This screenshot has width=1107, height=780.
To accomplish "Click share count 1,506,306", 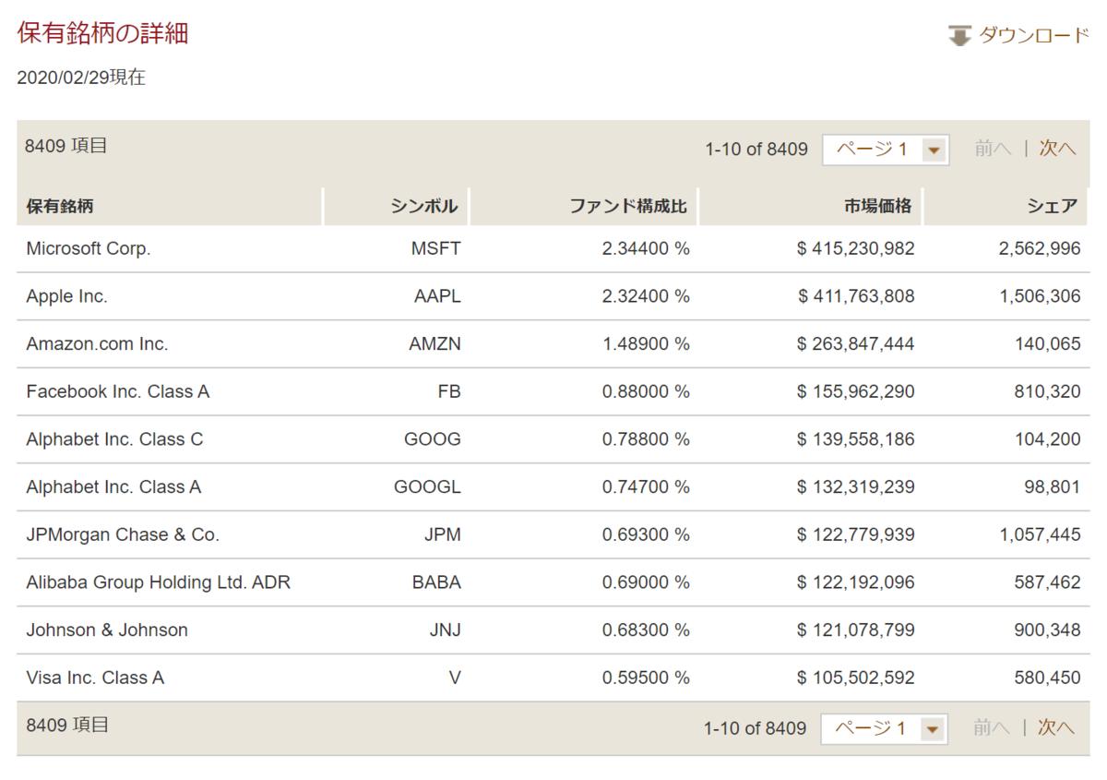I will click(1040, 296).
